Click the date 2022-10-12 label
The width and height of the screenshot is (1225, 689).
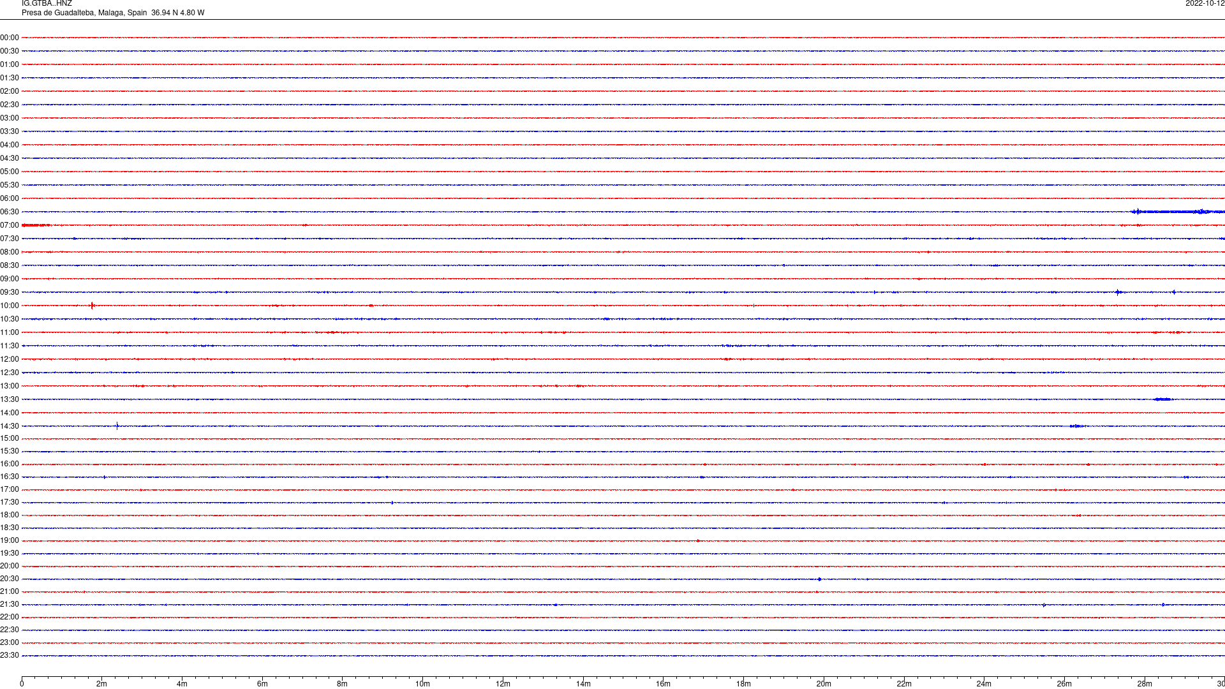pyautogui.click(x=1205, y=4)
